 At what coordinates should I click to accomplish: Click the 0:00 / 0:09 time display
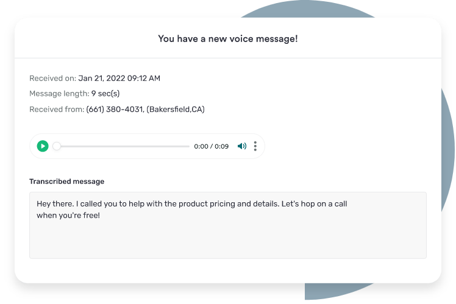(x=212, y=146)
